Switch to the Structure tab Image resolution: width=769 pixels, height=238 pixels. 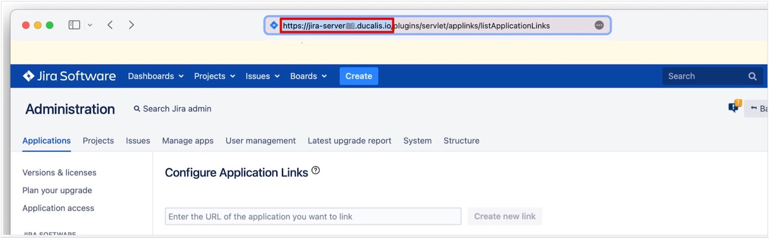(x=461, y=141)
